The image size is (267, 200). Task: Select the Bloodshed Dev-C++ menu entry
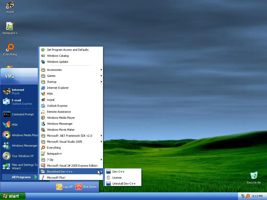71,172
